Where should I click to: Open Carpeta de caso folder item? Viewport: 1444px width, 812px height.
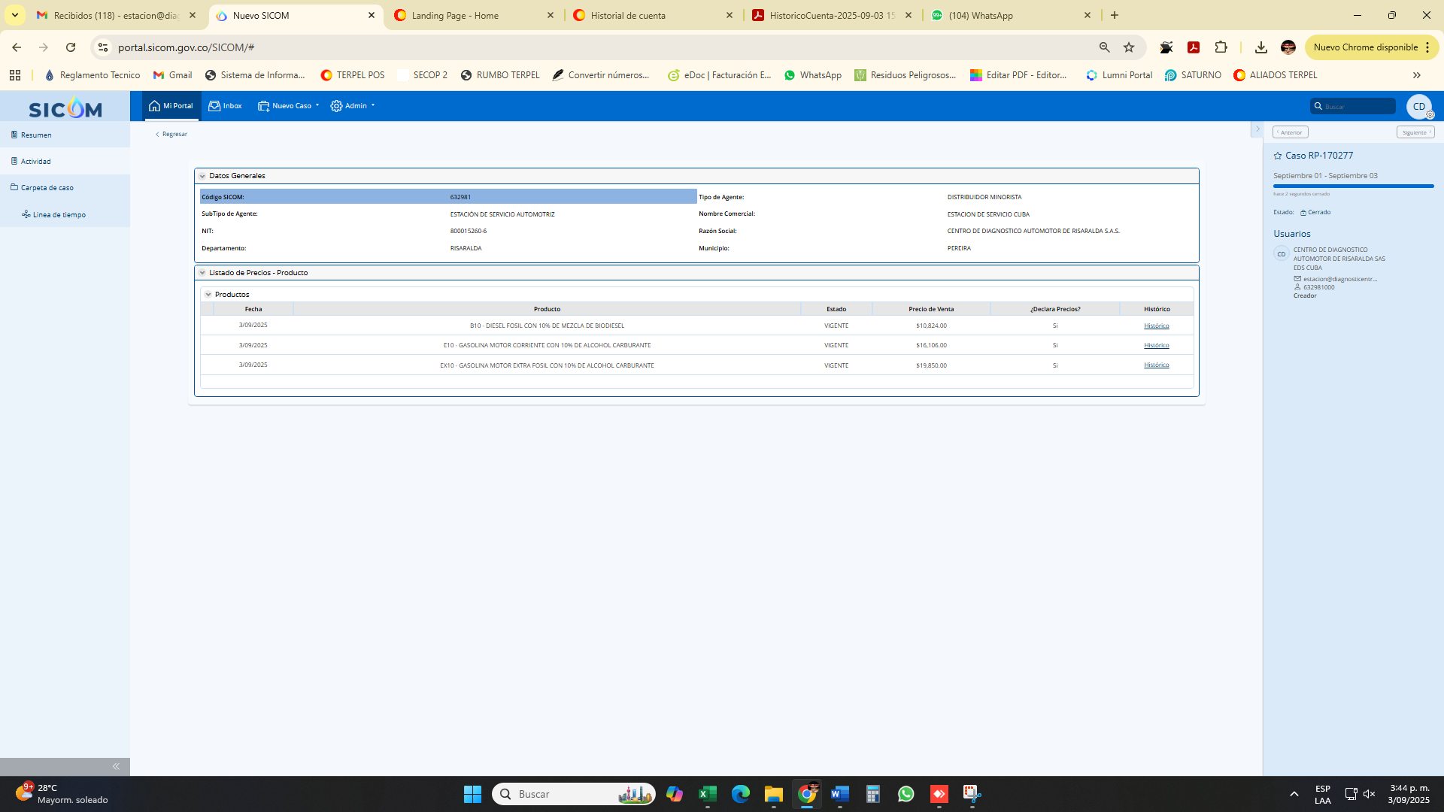tap(47, 188)
